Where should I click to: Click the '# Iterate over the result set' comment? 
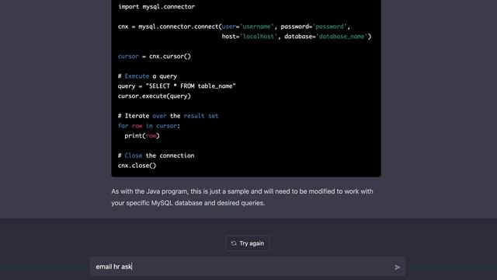(168, 116)
